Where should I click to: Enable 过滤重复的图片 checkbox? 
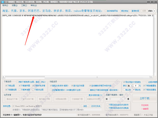point(51,90)
